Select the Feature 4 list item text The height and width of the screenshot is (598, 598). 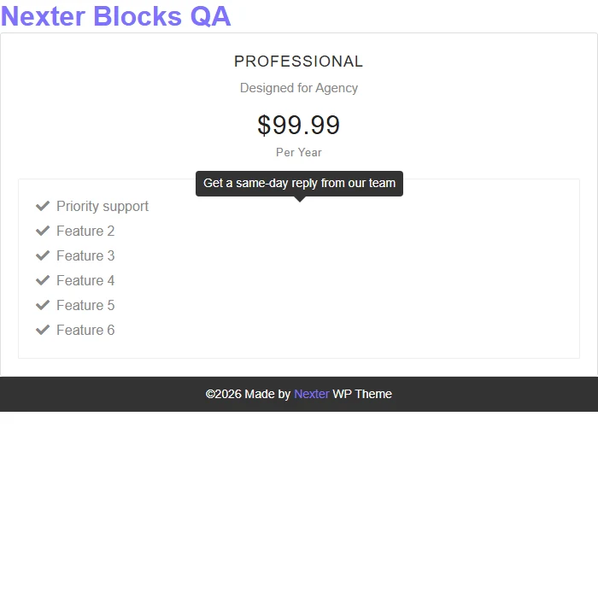click(85, 281)
